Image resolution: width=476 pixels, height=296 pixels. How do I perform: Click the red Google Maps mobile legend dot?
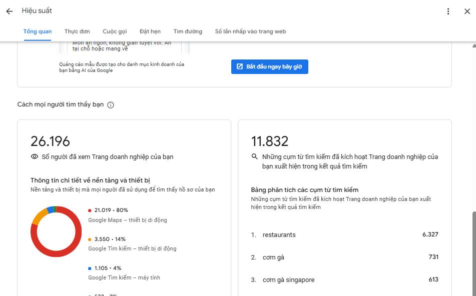coord(90,210)
